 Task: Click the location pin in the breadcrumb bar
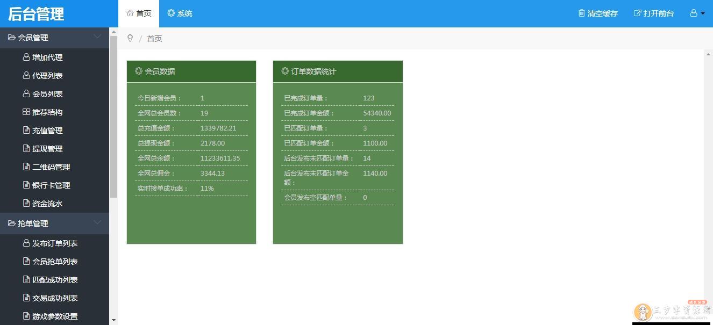point(130,38)
